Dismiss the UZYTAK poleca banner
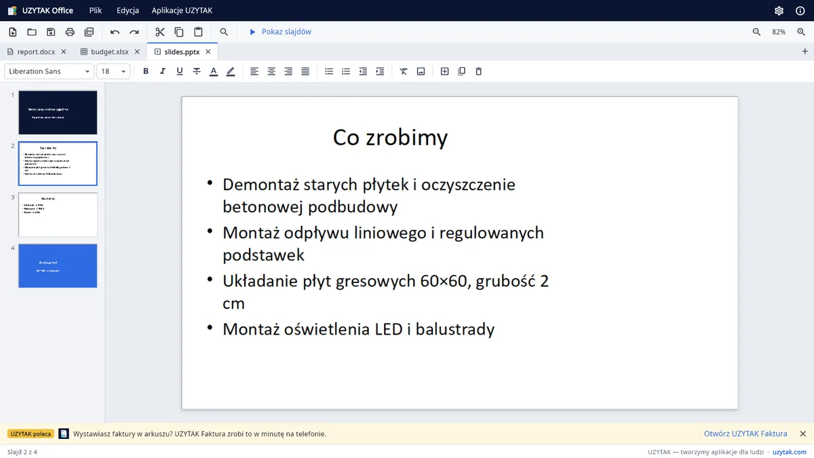Image resolution: width=814 pixels, height=458 pixels. [802, 434]
